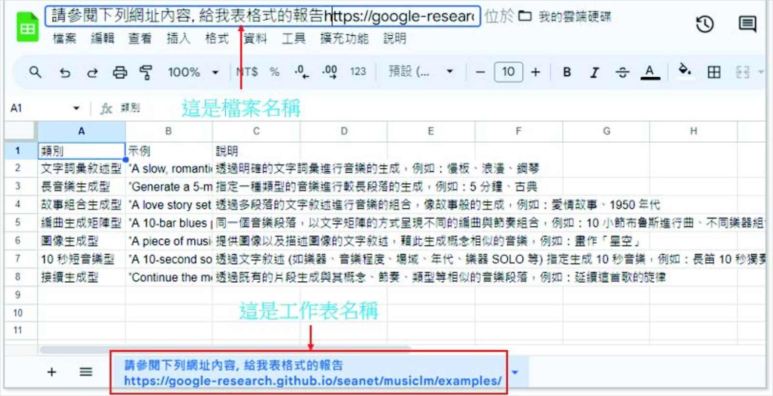Image resolution: width=773 pixels, height=396 pixels.
Task: Select cell 長音樂生成型
Action: point(82,187)
